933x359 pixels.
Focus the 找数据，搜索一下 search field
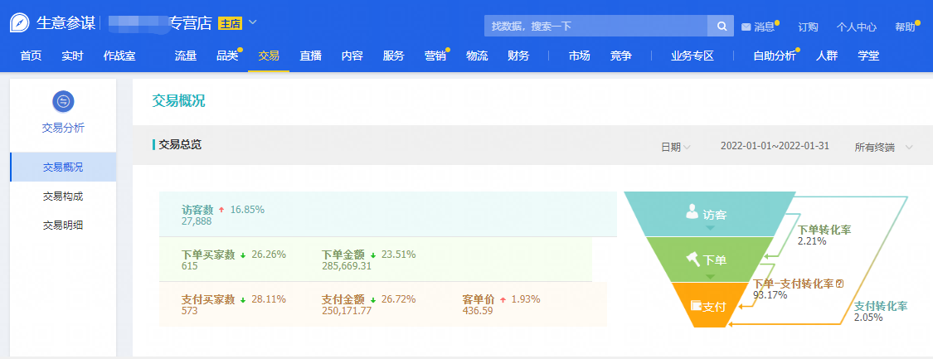595,27
